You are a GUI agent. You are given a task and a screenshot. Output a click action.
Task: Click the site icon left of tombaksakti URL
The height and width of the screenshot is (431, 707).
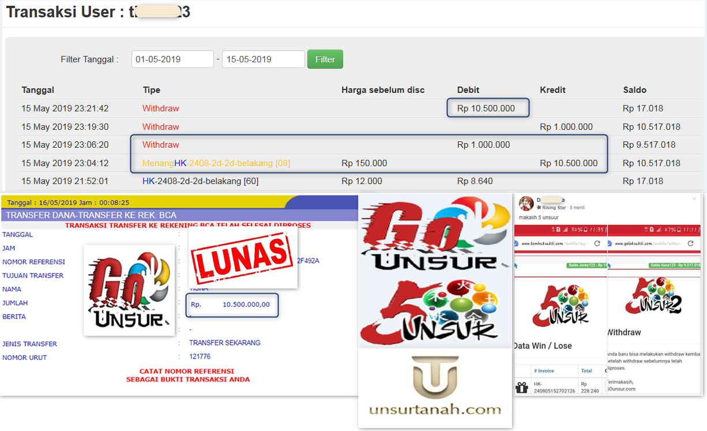[x=517, y=243]
